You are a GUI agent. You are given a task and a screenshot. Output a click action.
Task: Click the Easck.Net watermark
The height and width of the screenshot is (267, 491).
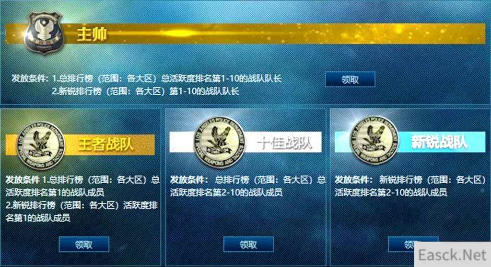click(453, 255)
